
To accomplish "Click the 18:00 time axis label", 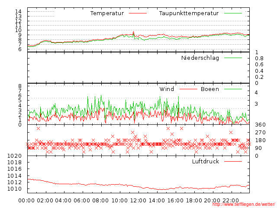I will [x=194, y=201].
